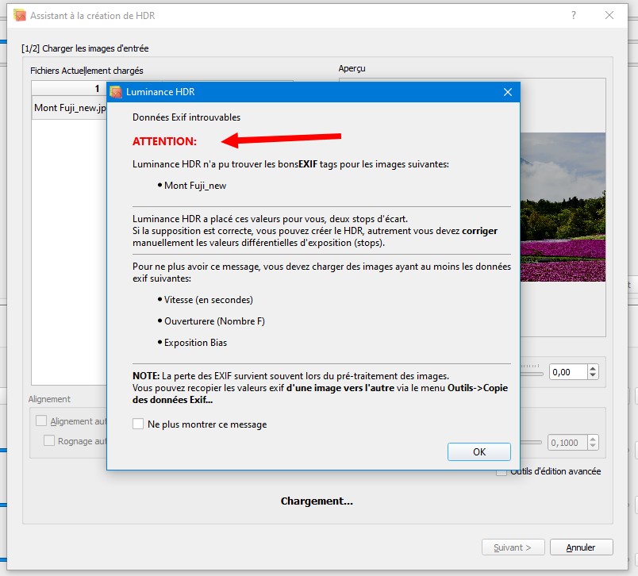Close the Luminance HDR warning dialog
Image resolution: width=638 pixels, height=576 pixels.
[x=507, y=92]
